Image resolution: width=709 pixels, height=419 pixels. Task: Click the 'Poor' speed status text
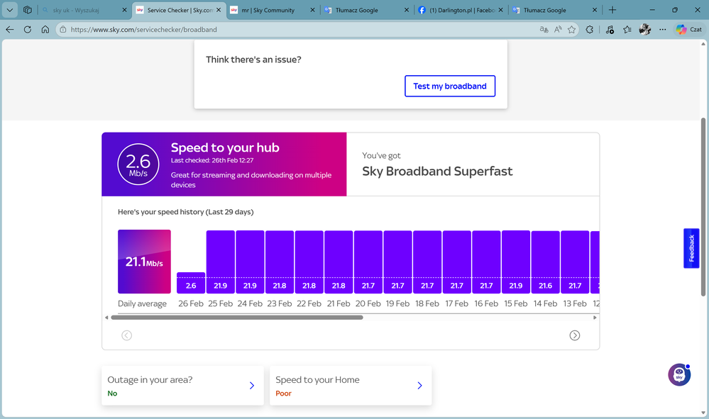point(283,393)
